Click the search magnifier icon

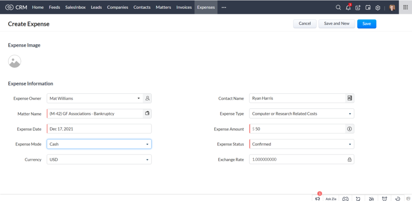click(338, 7)
